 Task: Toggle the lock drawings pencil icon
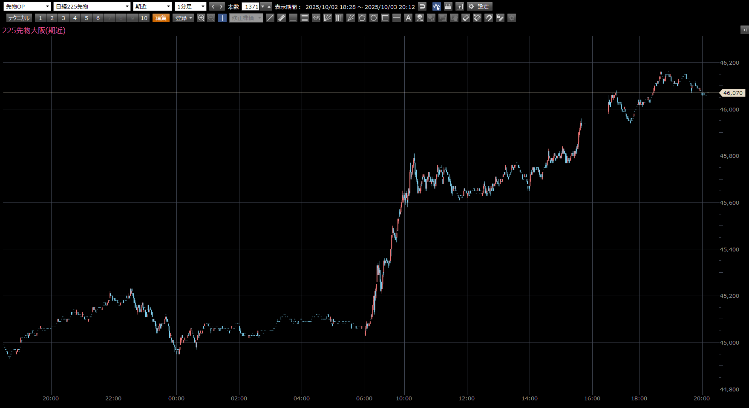coord(500,18)
